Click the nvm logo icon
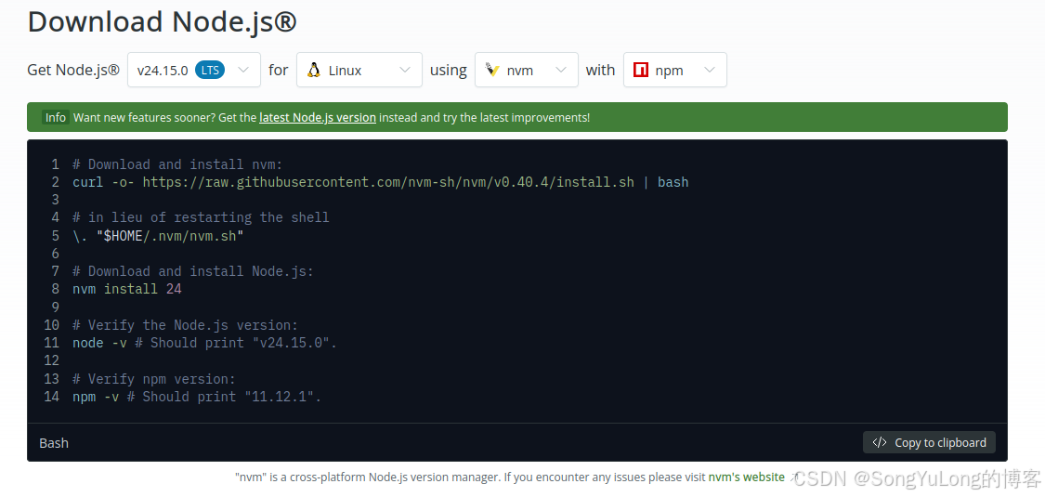The image size is (1045, 497). 492,70
